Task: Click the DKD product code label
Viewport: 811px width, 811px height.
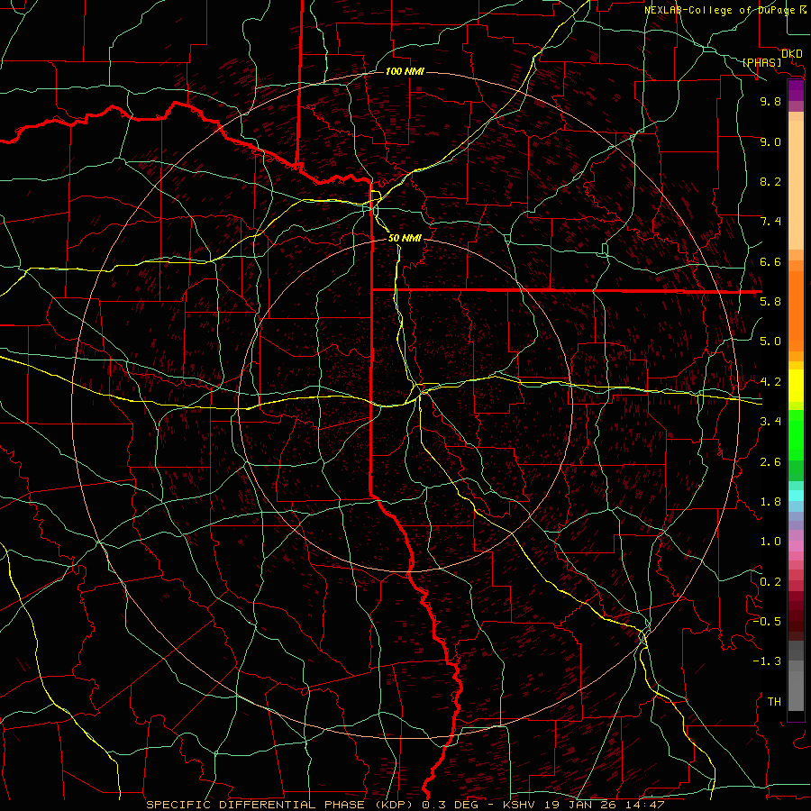Action: pyautogui.click(x=791, y=54)
